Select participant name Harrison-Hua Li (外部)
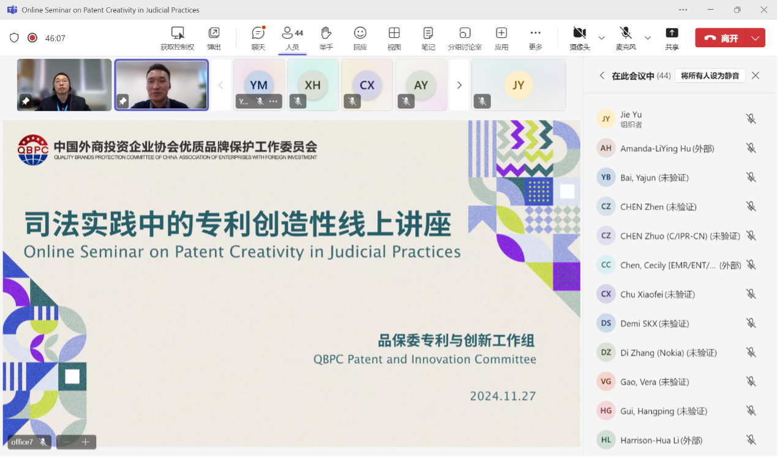This screenshot has height=458, width=780. tap(661, 440)
